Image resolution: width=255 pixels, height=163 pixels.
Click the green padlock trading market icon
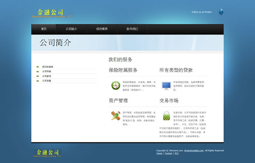[x=166, y=116]
